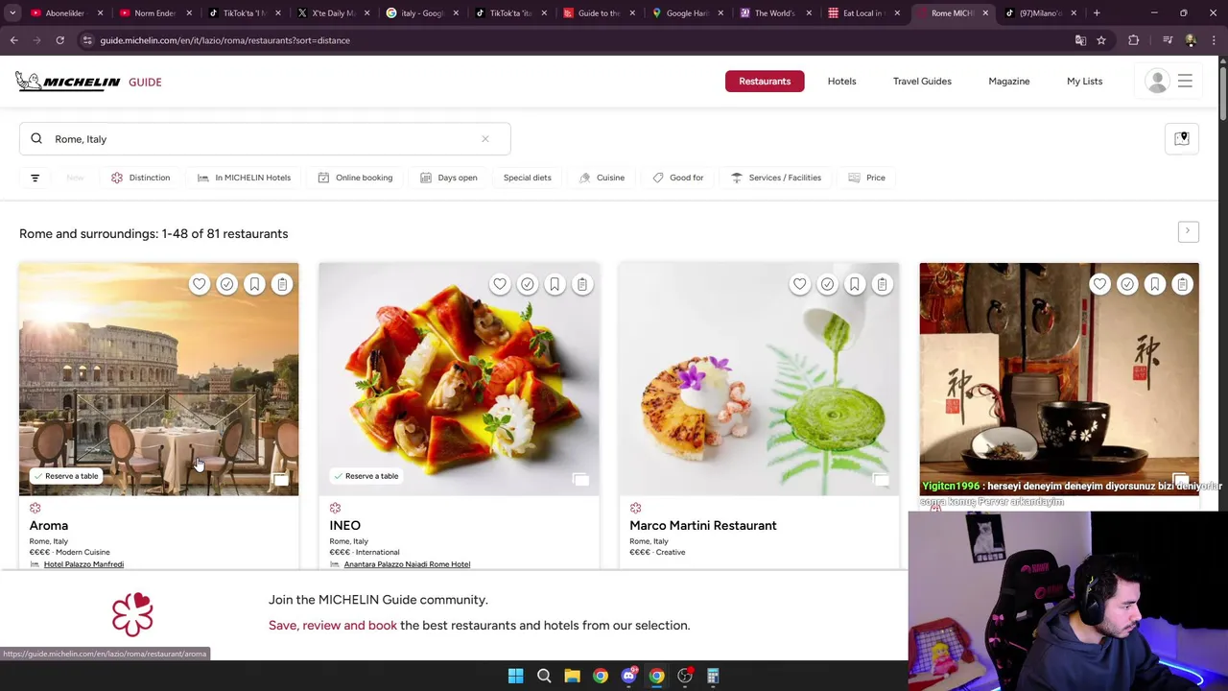1228x691 pixels.
Task: Open the Anantara Palazzo Naiadi Rome Hotel link
Action: click(x=407, y=564)
